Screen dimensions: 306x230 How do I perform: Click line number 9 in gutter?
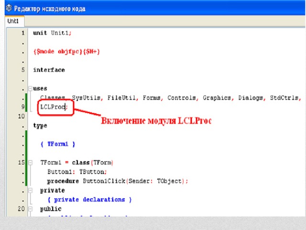(23, 107)
